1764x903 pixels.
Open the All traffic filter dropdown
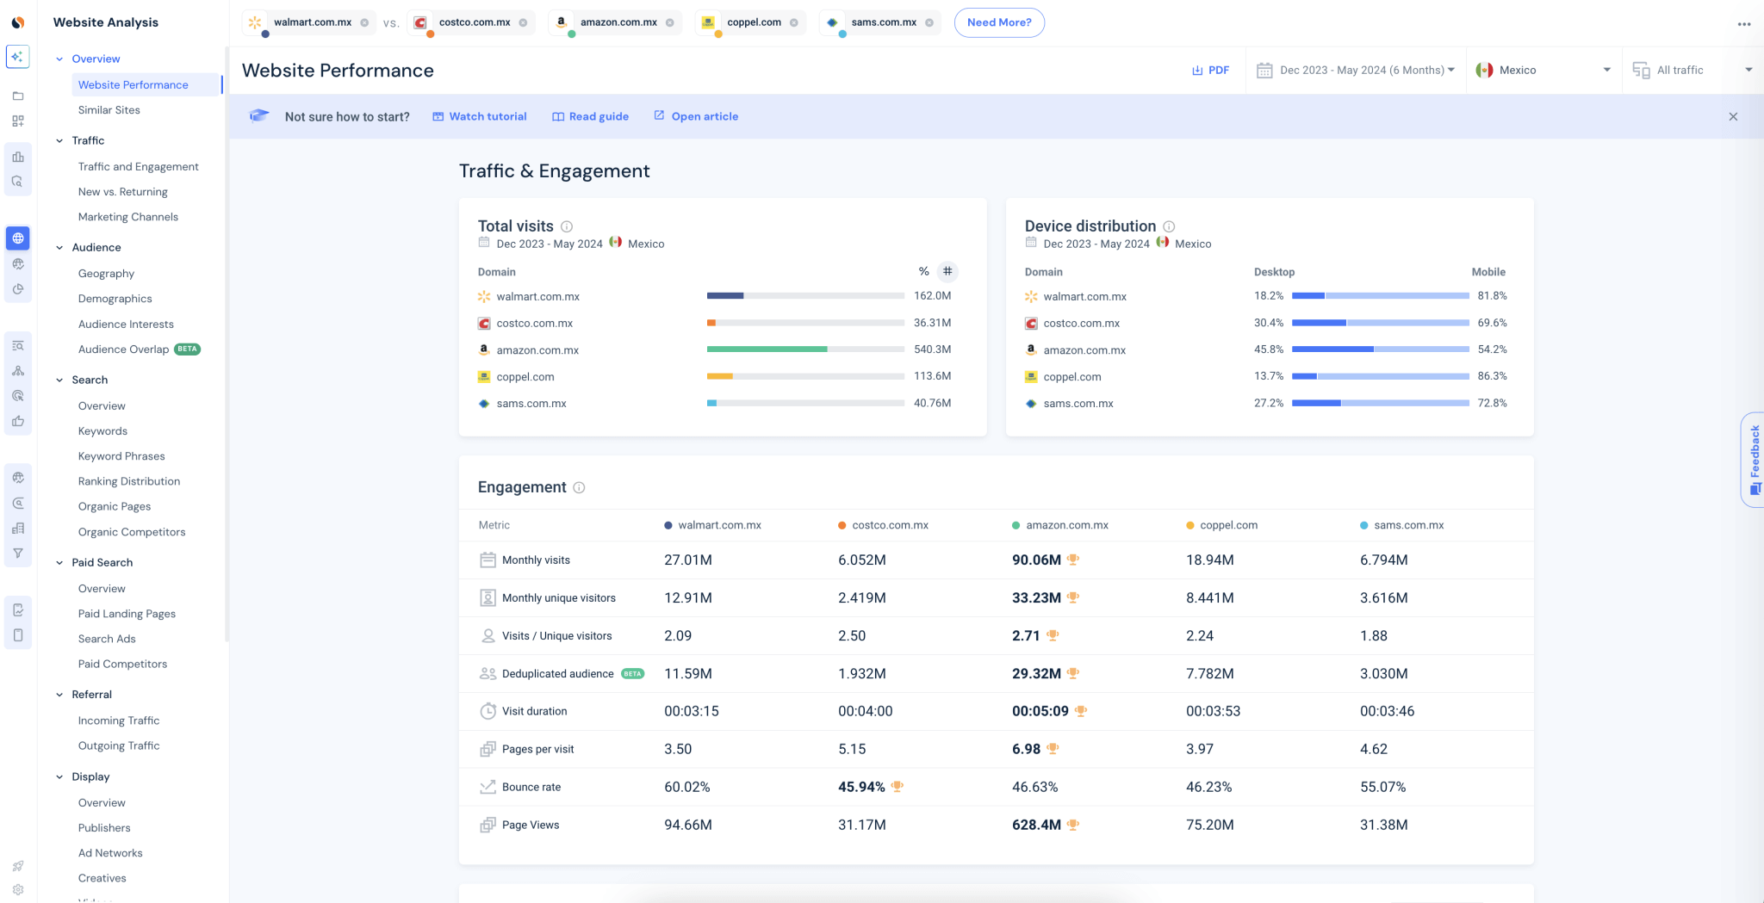[1692, 70]
